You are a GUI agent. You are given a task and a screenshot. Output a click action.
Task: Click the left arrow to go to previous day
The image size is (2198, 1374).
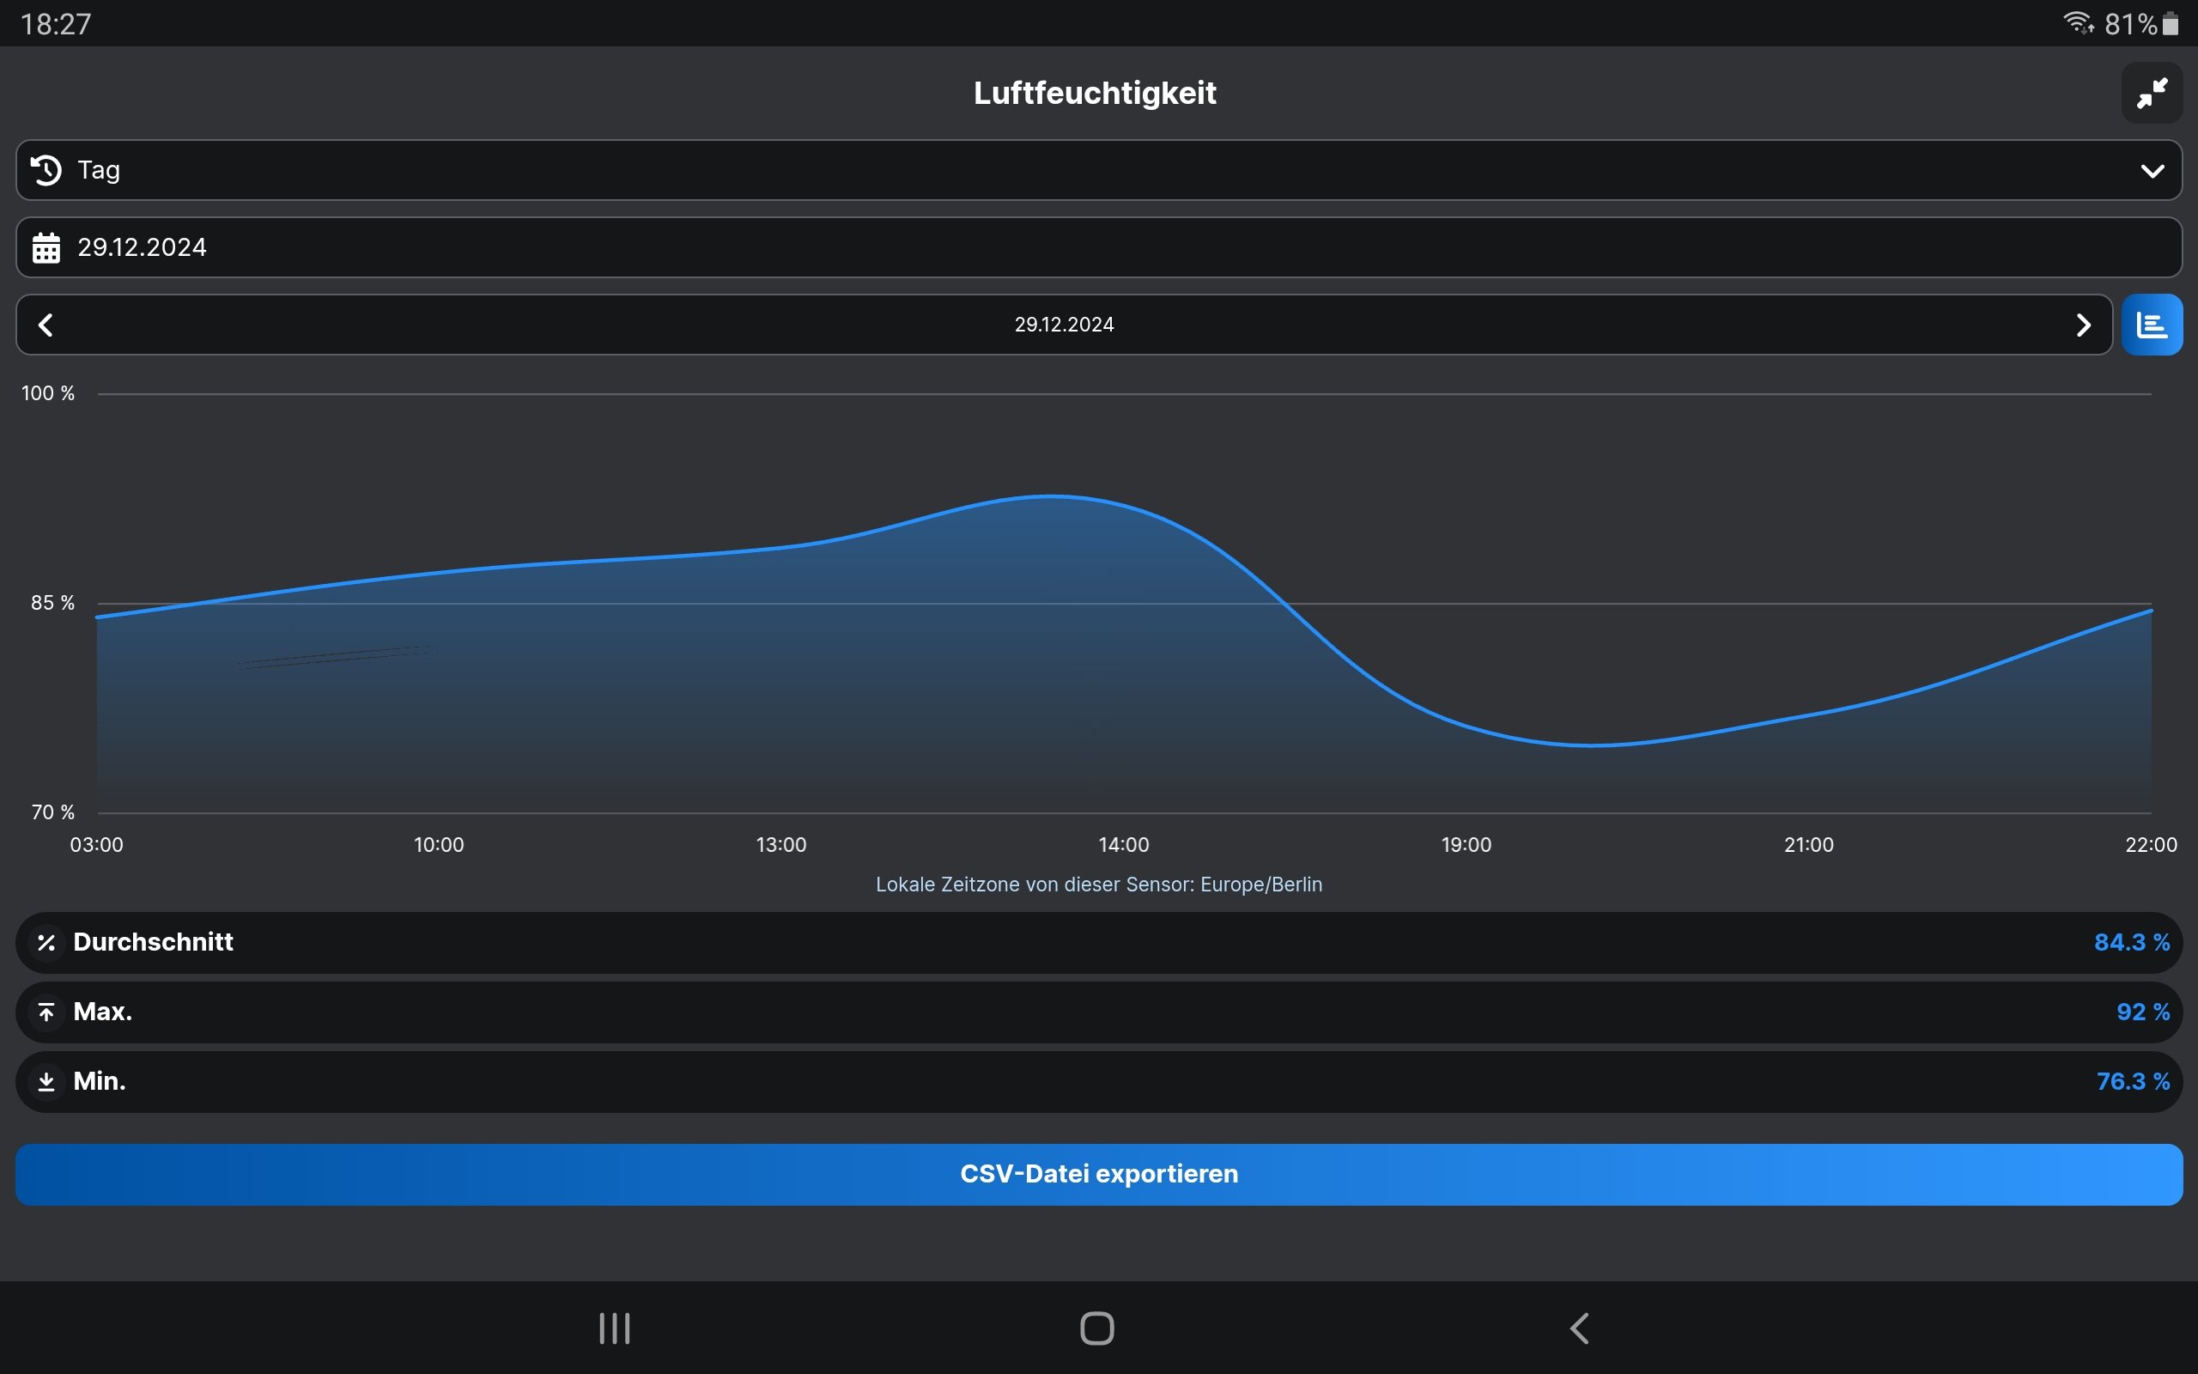click(45, 325)
